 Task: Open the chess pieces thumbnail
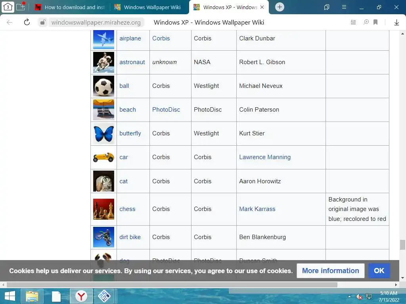tap(103, 209)
